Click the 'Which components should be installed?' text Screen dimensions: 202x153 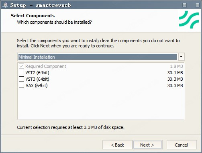pos(54,22)
